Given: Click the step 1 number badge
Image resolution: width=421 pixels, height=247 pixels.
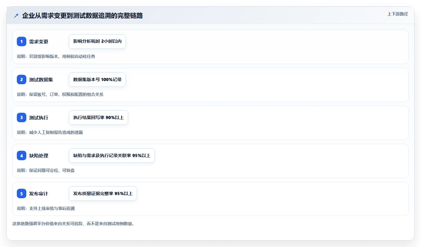Looking at the screenshot, I should pyautogui.click(x=22, y=41).
